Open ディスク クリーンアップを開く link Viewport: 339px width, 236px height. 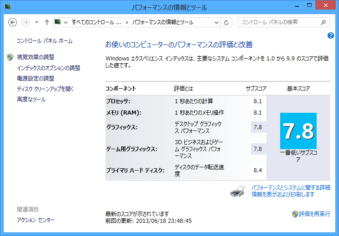point(46,89)
